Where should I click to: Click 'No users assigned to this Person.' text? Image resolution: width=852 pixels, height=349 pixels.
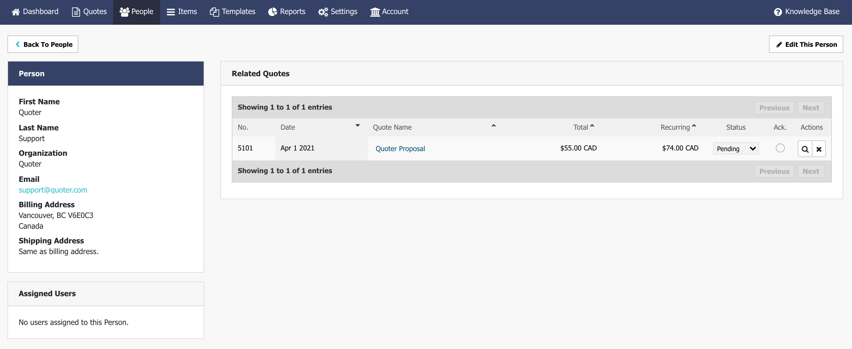click(x=74, y=322)
